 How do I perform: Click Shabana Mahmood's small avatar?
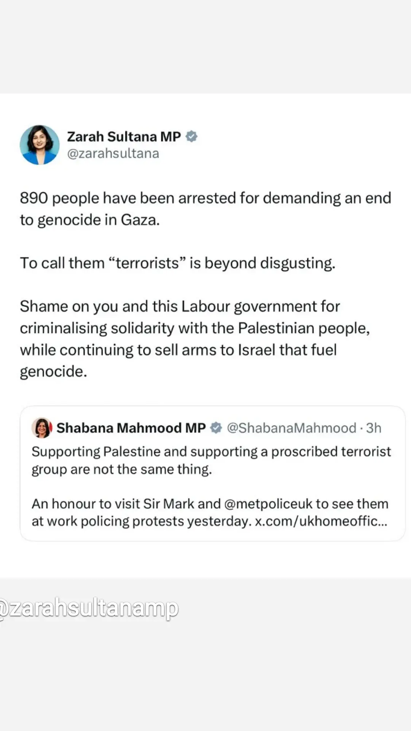click(42, 428)
